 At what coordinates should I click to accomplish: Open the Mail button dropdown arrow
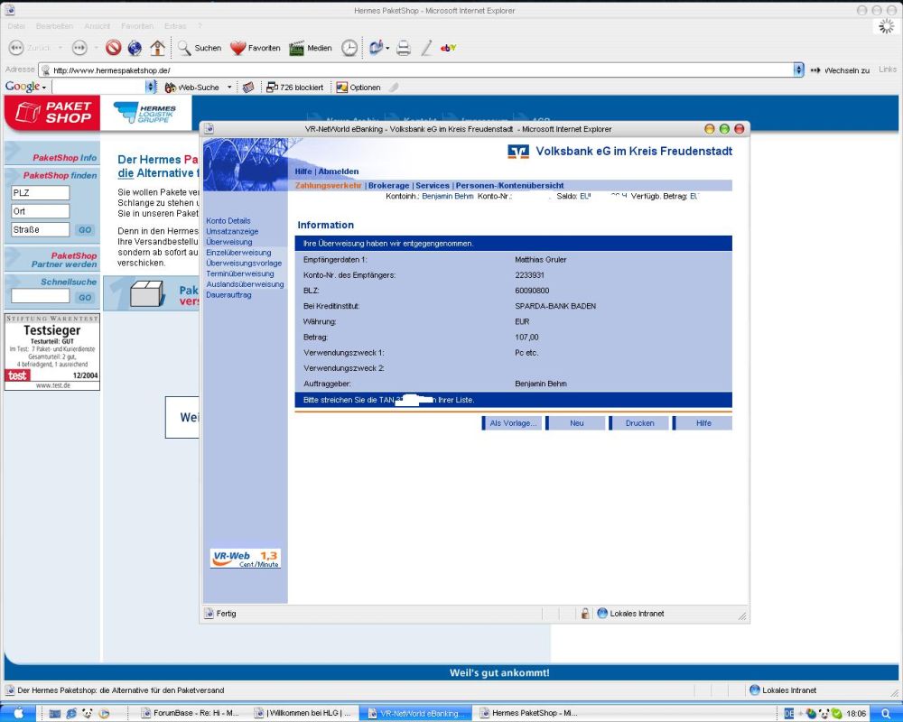click(387, 48)
